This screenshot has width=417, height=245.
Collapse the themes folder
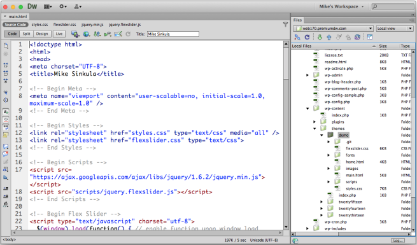pyautogui.click(x=315, y=129)
